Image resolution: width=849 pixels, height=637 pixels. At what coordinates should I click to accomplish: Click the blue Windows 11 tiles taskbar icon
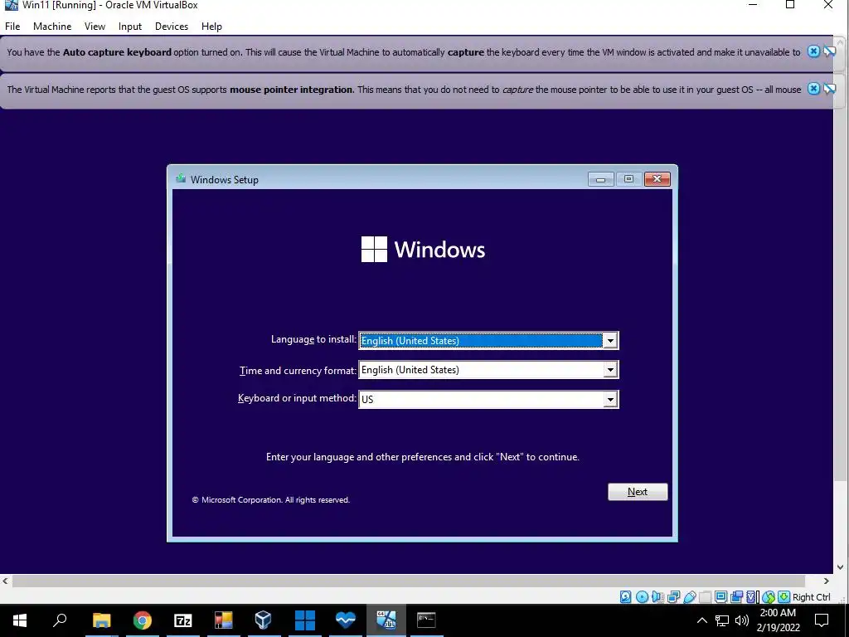pyautogui.click(x=305, y=620)
